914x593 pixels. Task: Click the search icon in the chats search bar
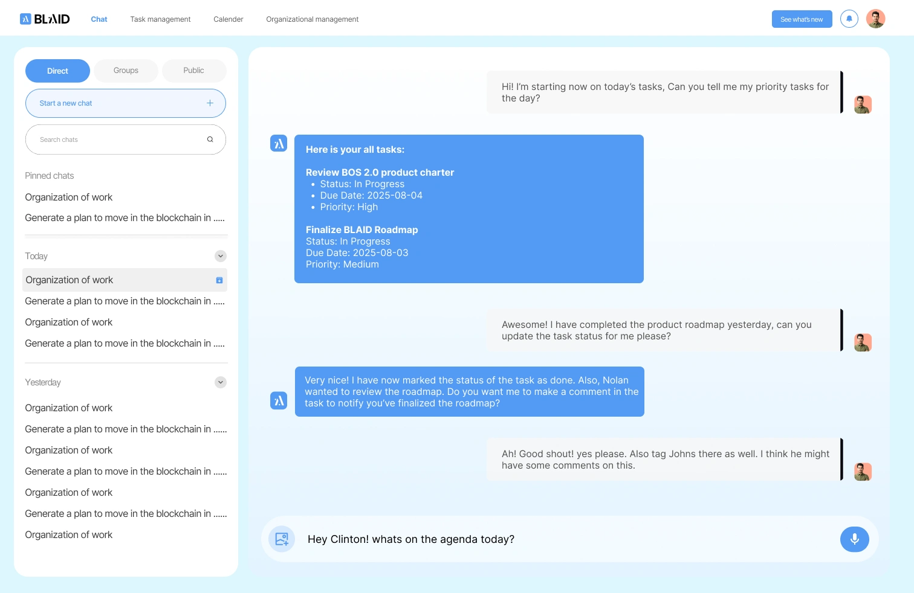210,139
